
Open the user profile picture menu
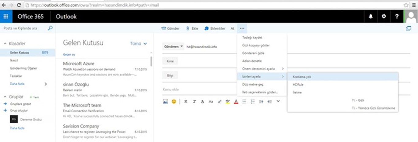(x=411, y=16)
